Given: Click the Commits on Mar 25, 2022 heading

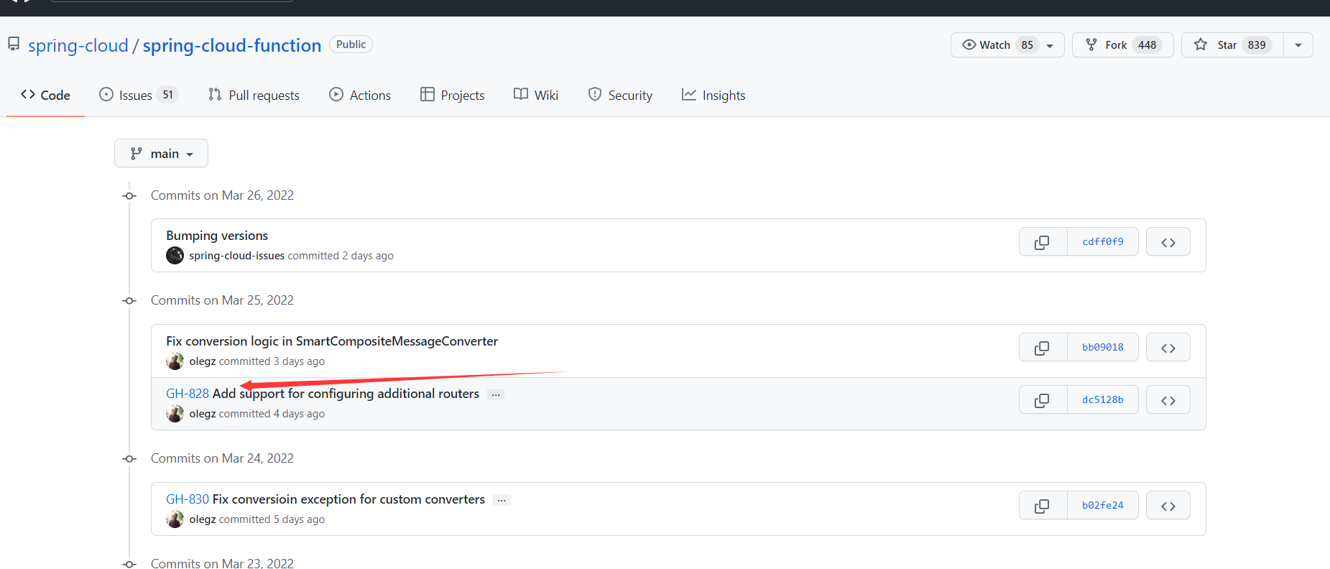Looking at the screenshot, I should tap(222, 300).
